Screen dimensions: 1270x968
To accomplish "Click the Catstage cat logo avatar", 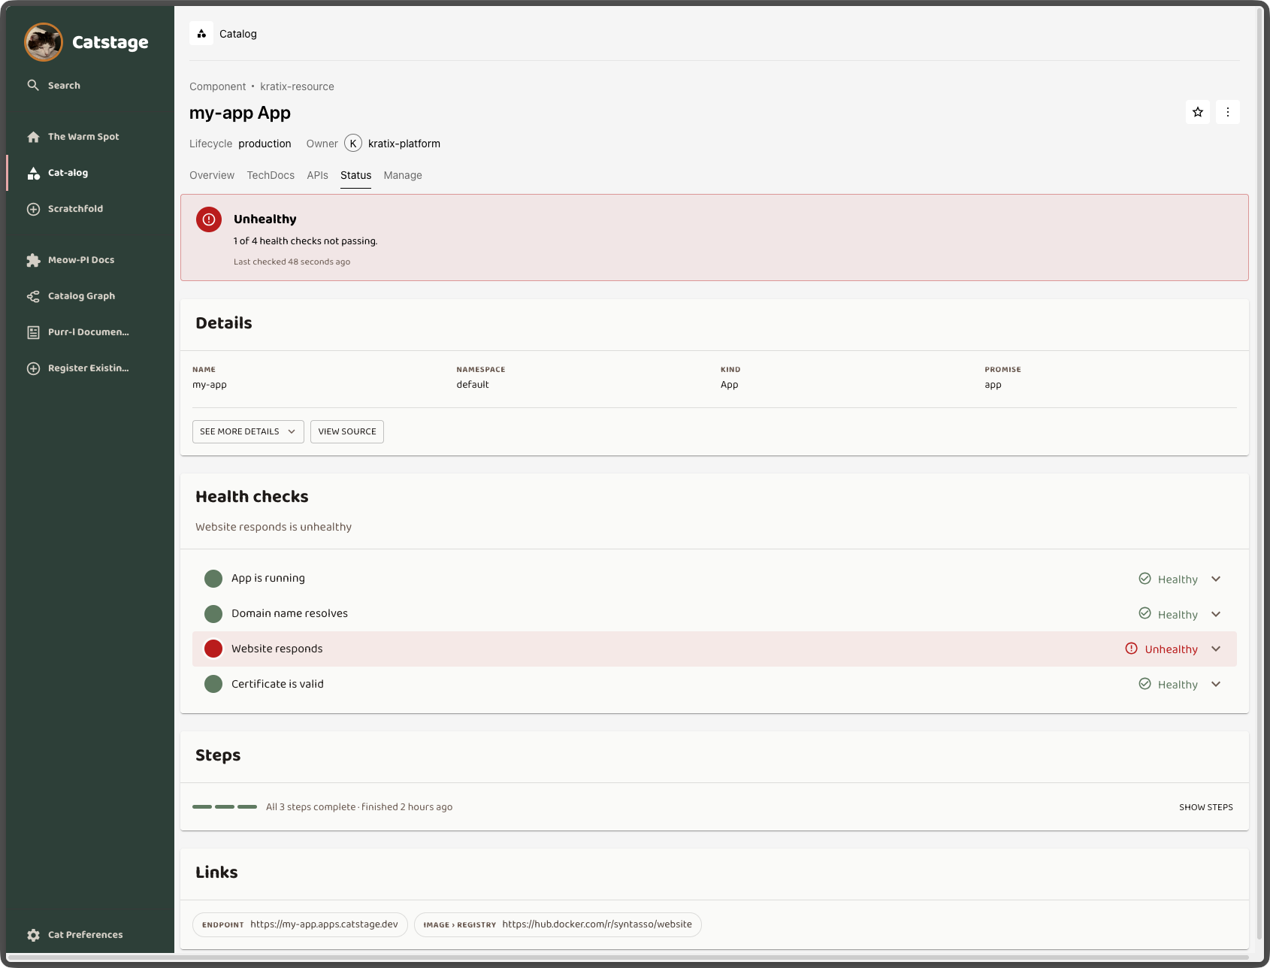I will pyautogui.click(x=44, y=42).
